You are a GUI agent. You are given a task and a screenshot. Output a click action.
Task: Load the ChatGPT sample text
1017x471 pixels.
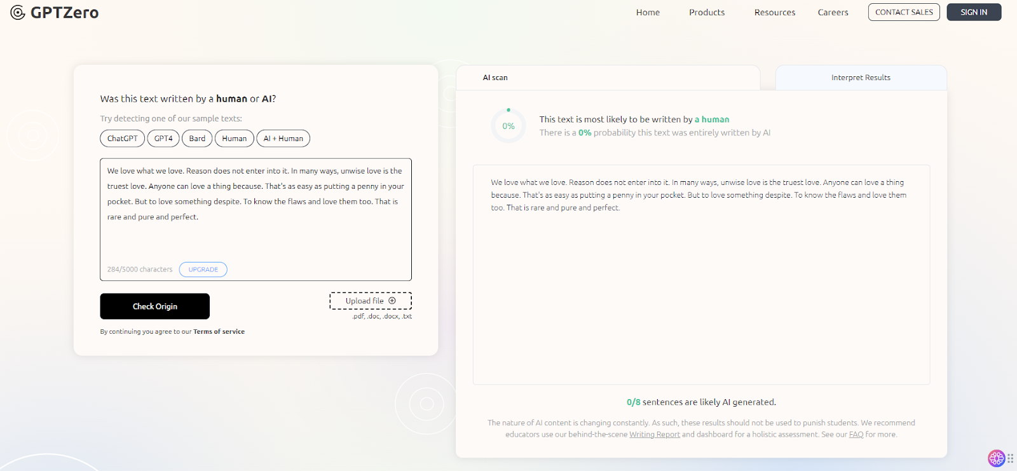pos(123,139)
